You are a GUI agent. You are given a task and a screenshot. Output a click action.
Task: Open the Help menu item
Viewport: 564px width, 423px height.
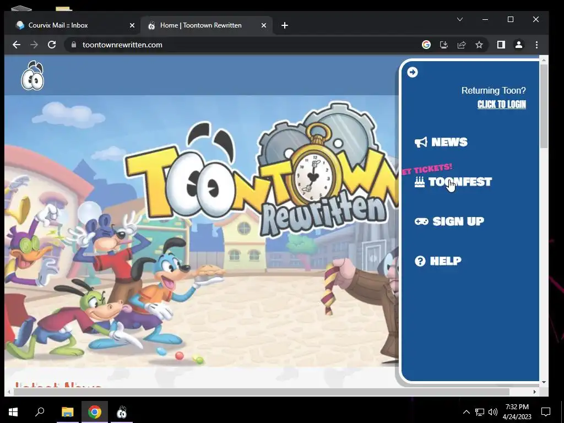coord(438,261)
